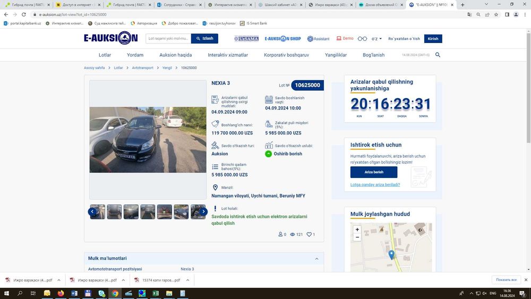Go back in the browser
This screenshot has height=299, width=531.
[6, 14]
